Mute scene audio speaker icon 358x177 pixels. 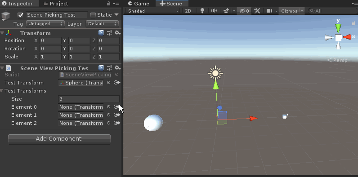pos(214,11)
